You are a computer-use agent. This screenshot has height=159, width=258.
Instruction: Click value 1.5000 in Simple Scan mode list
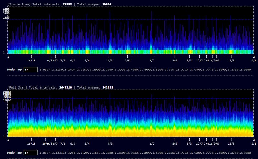click(146, 70)
